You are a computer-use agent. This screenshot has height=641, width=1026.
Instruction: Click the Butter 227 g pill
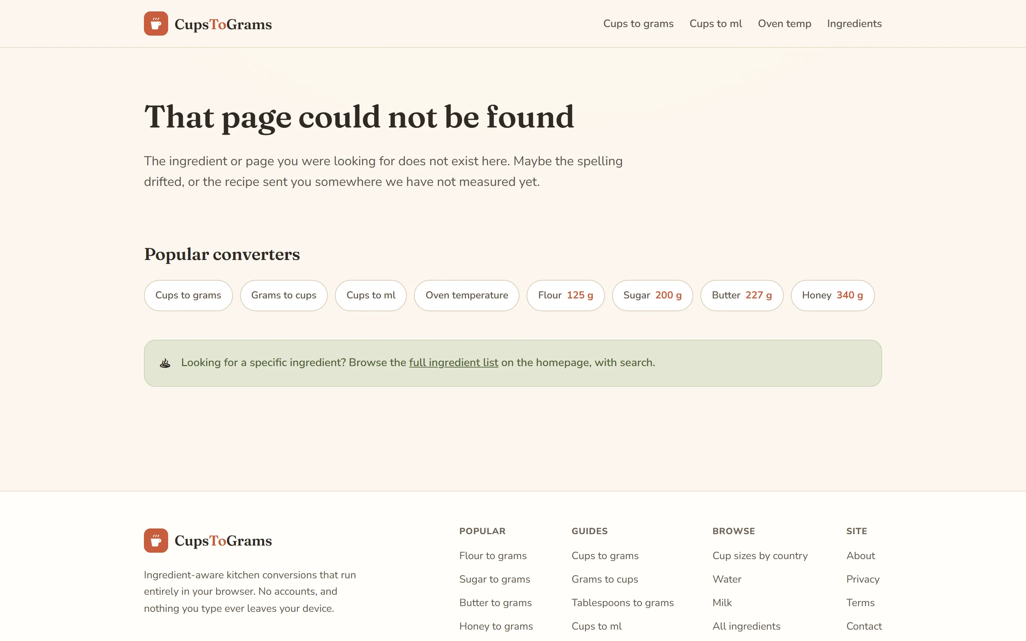coord(741,296)
